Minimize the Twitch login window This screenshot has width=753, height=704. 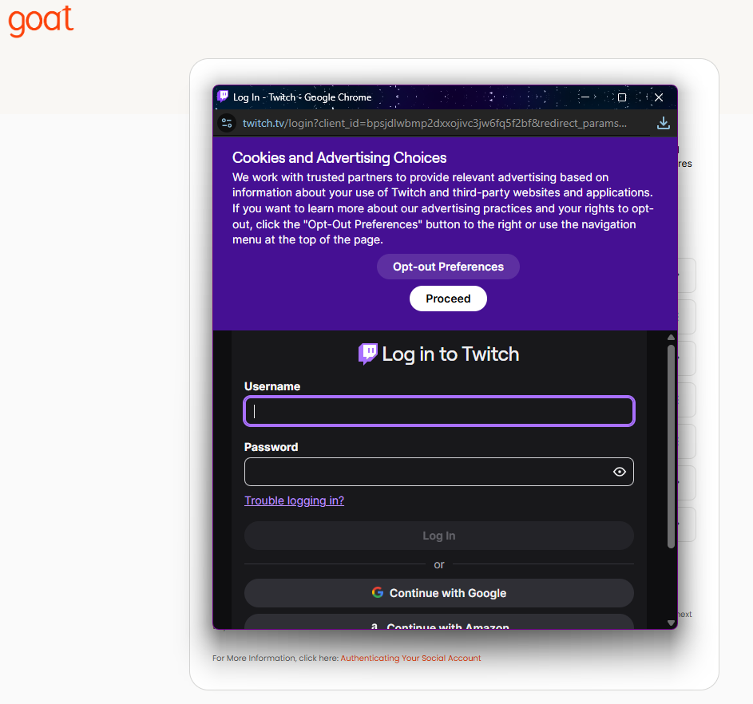585,97
